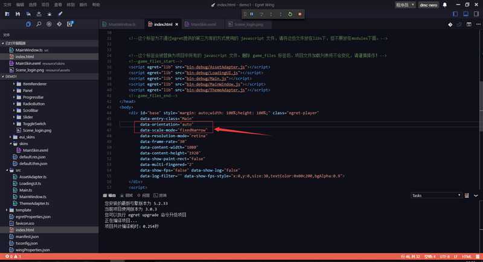Screen dimensions: 483x262
Task: Open the first menu bar item 文件
Action: [x=7, y=5]
